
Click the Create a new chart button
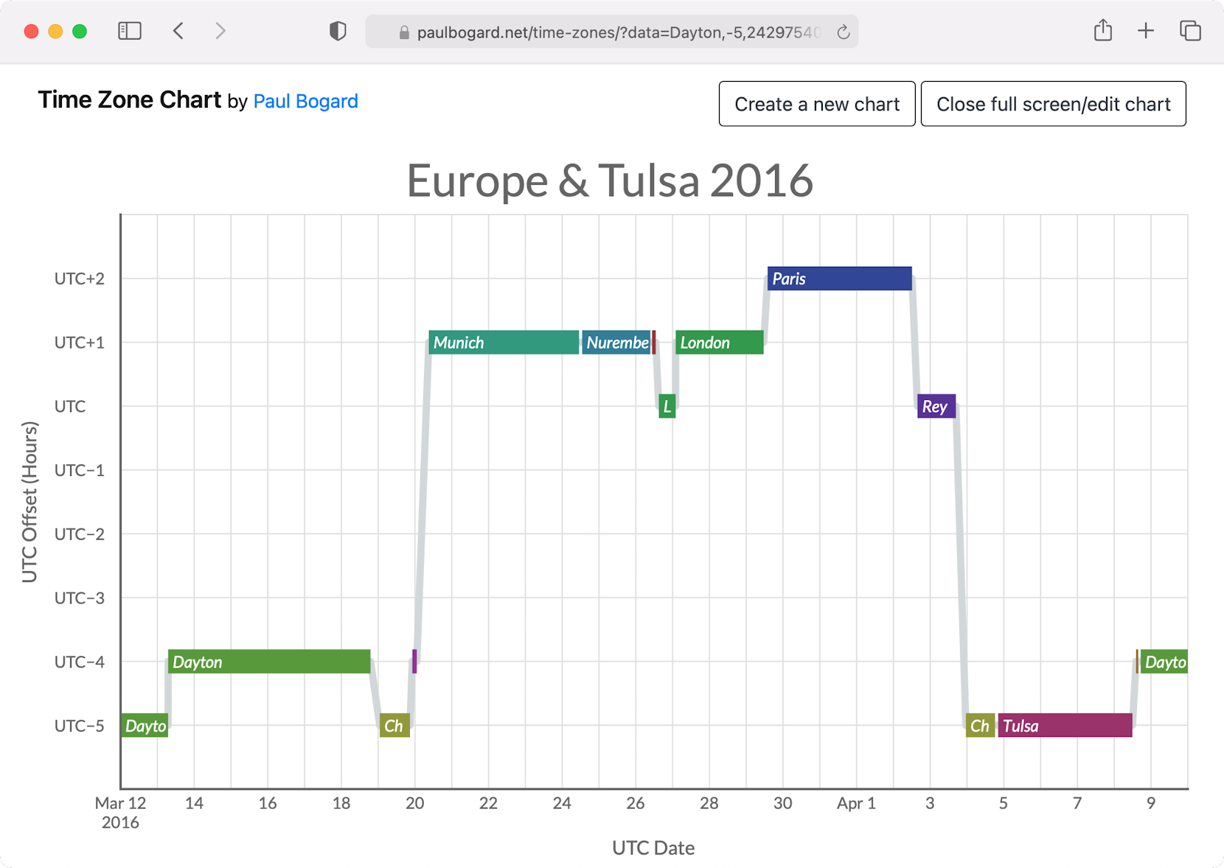(817, 104)
